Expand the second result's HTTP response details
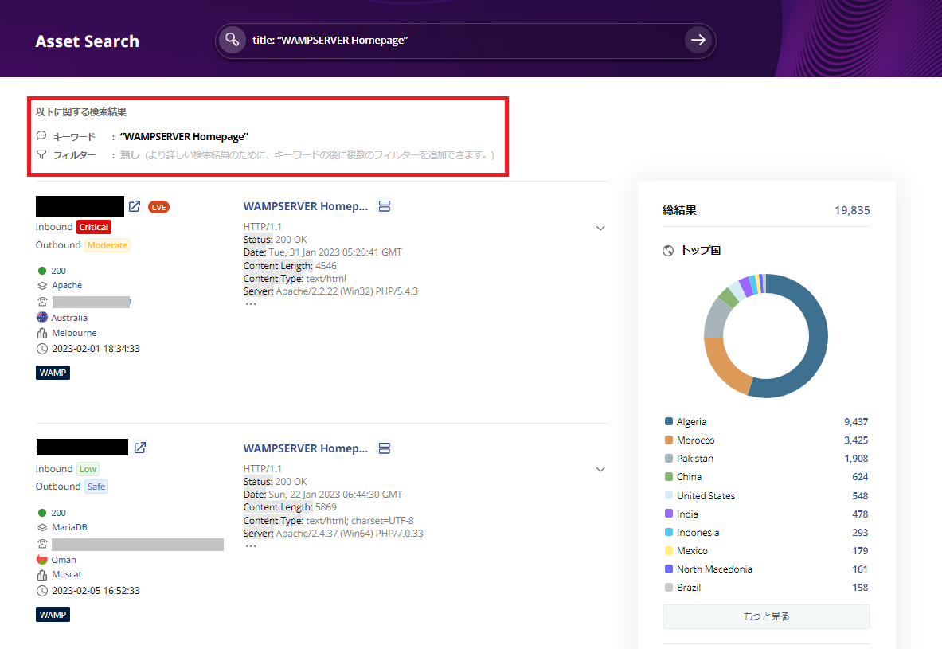The width and height of the screenshot is (942, 649). [x=600, y=470]
